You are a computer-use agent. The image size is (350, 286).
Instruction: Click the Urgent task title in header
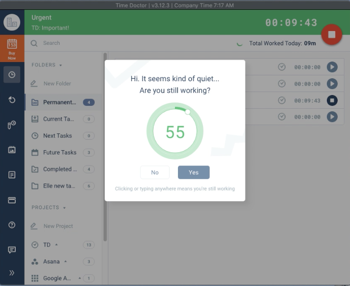(41, 17)
